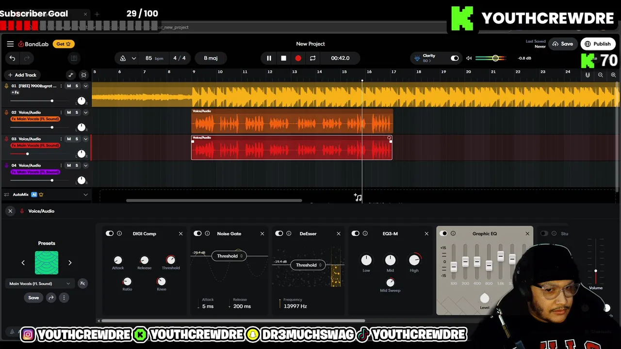Viewport: 621px width, 349px height.
Task: Open the automation curve tool
Action: (71, 75)
